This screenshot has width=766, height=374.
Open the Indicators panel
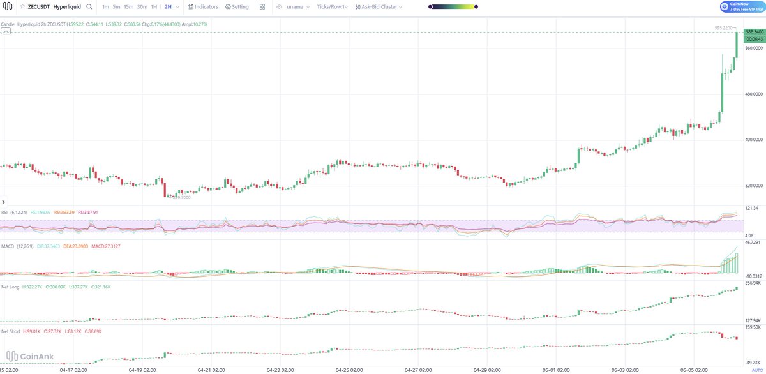202,7
